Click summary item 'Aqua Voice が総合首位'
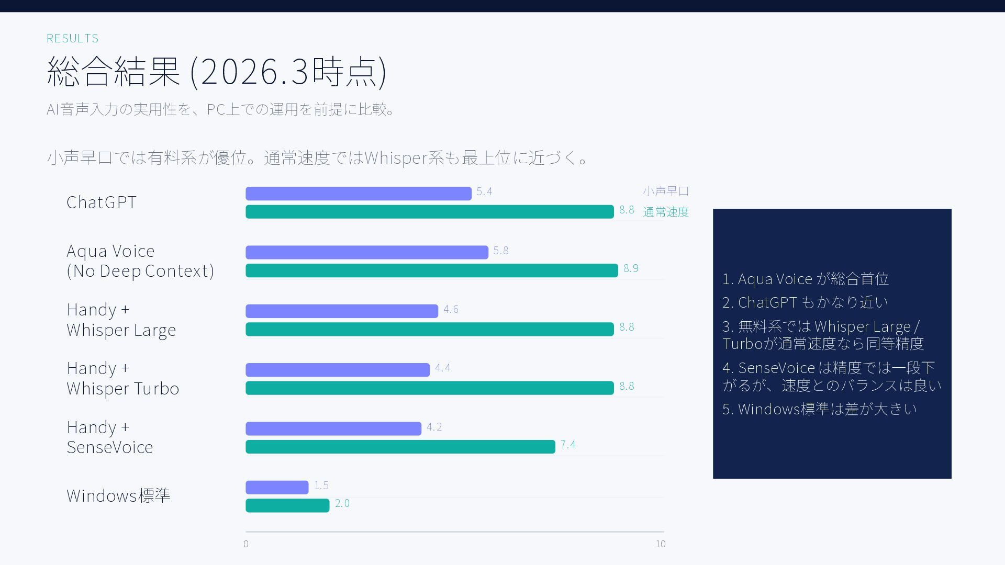1005x565 pixels. [806, 279]
